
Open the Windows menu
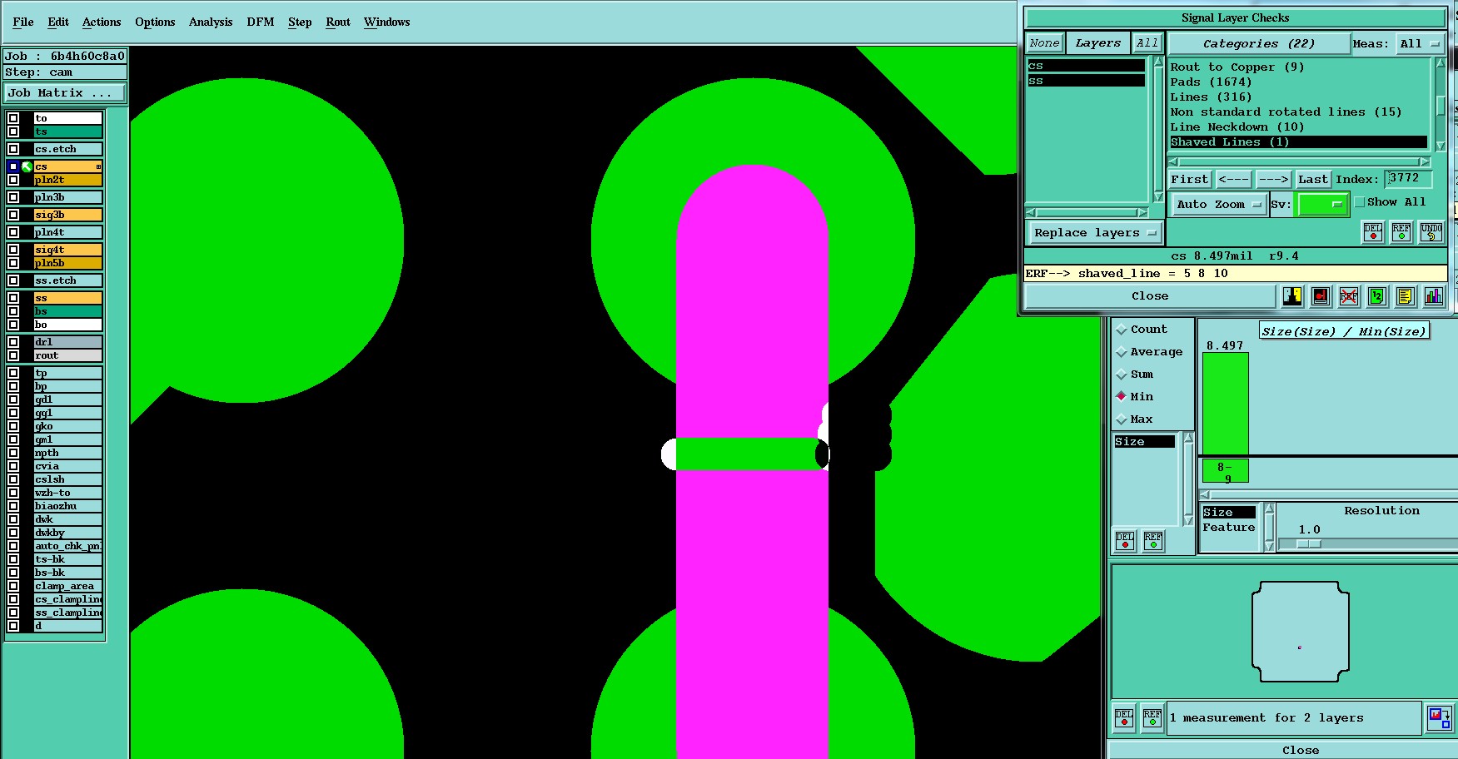pyautogui.click(x=386, y=22)
